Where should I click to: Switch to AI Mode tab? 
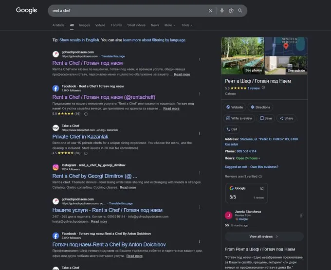[x=58, y=25]
